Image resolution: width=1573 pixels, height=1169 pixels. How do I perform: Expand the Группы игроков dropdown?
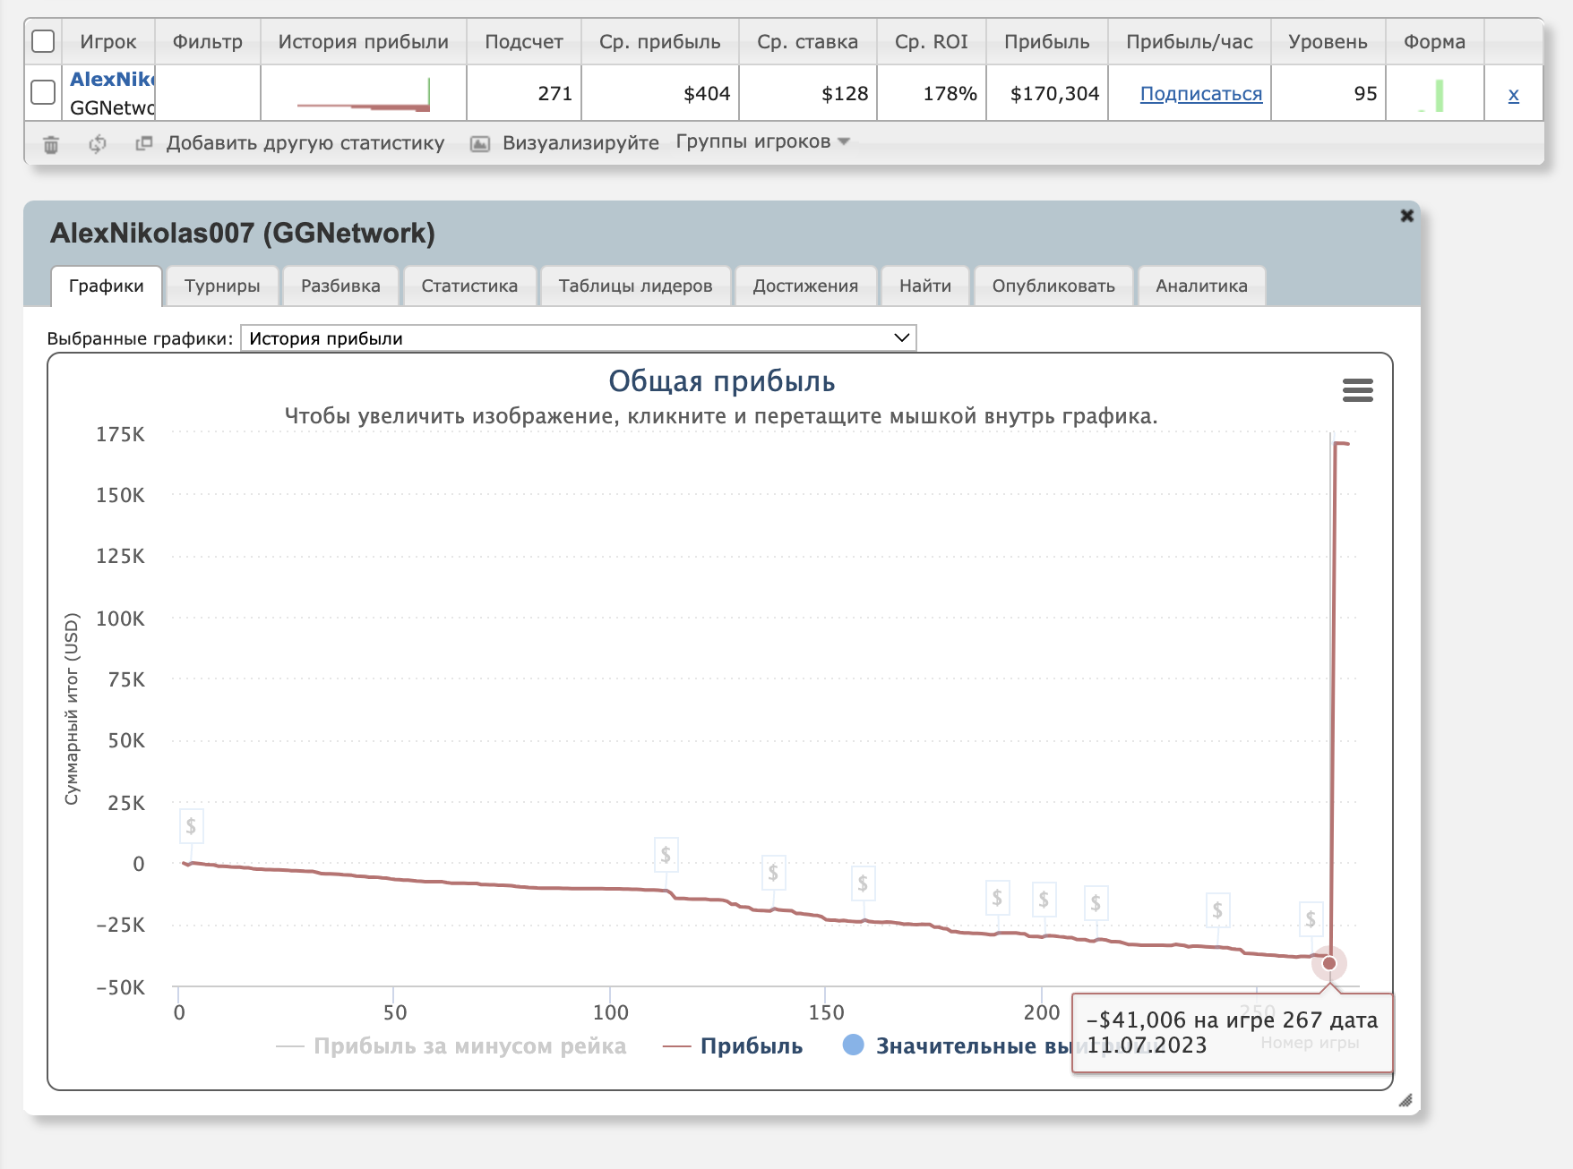click(x=762, y=142)
